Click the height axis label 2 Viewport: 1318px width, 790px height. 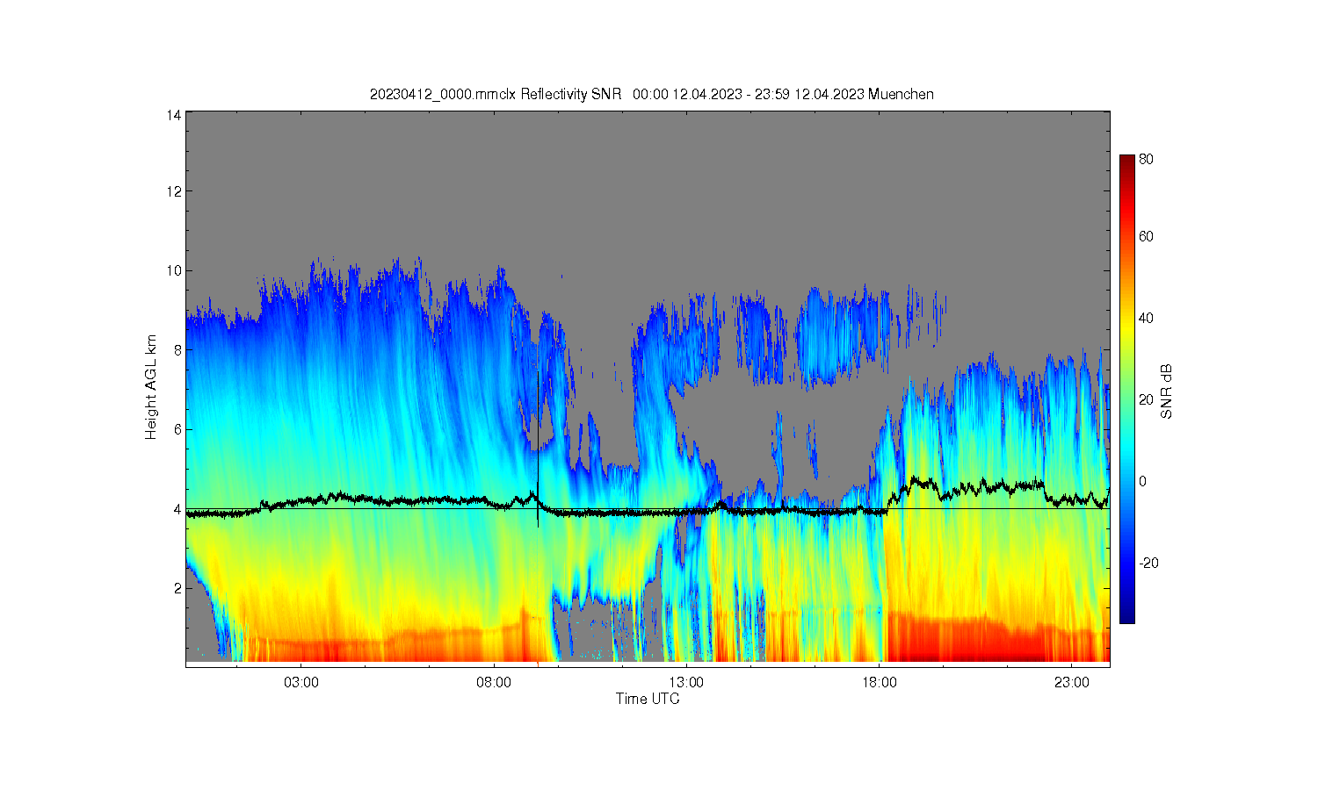(177, 588)
